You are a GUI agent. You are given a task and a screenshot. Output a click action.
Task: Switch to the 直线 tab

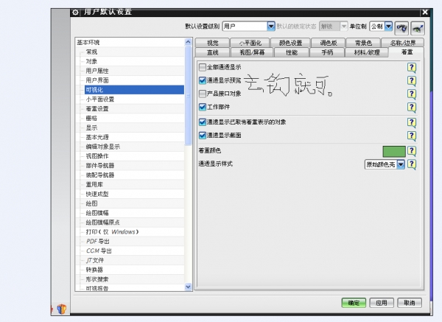213,52
